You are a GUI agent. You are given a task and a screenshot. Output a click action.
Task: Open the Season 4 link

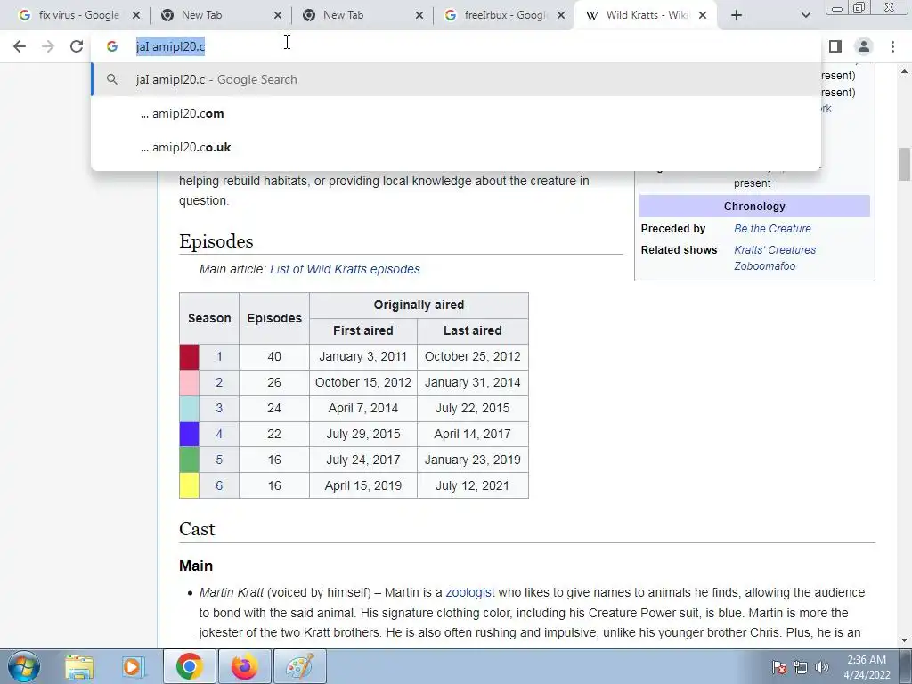[219, 434]
